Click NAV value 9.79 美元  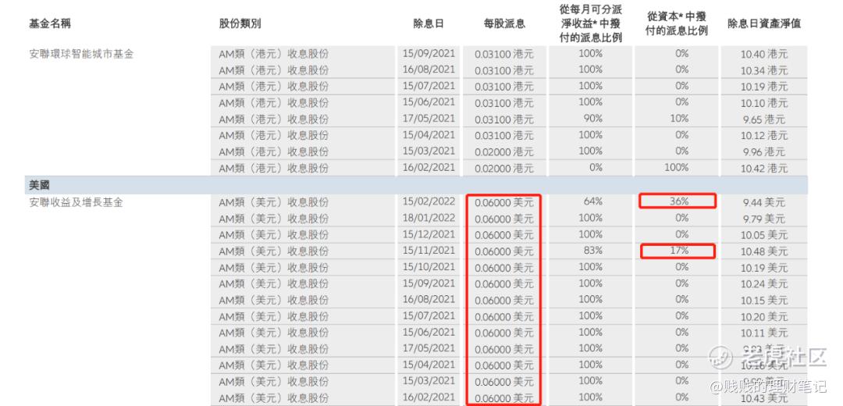point(764,219)
